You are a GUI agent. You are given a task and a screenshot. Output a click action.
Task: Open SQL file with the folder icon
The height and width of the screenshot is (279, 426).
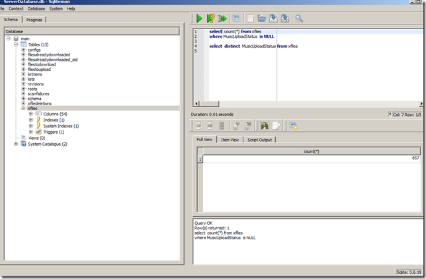coord(262,19)
